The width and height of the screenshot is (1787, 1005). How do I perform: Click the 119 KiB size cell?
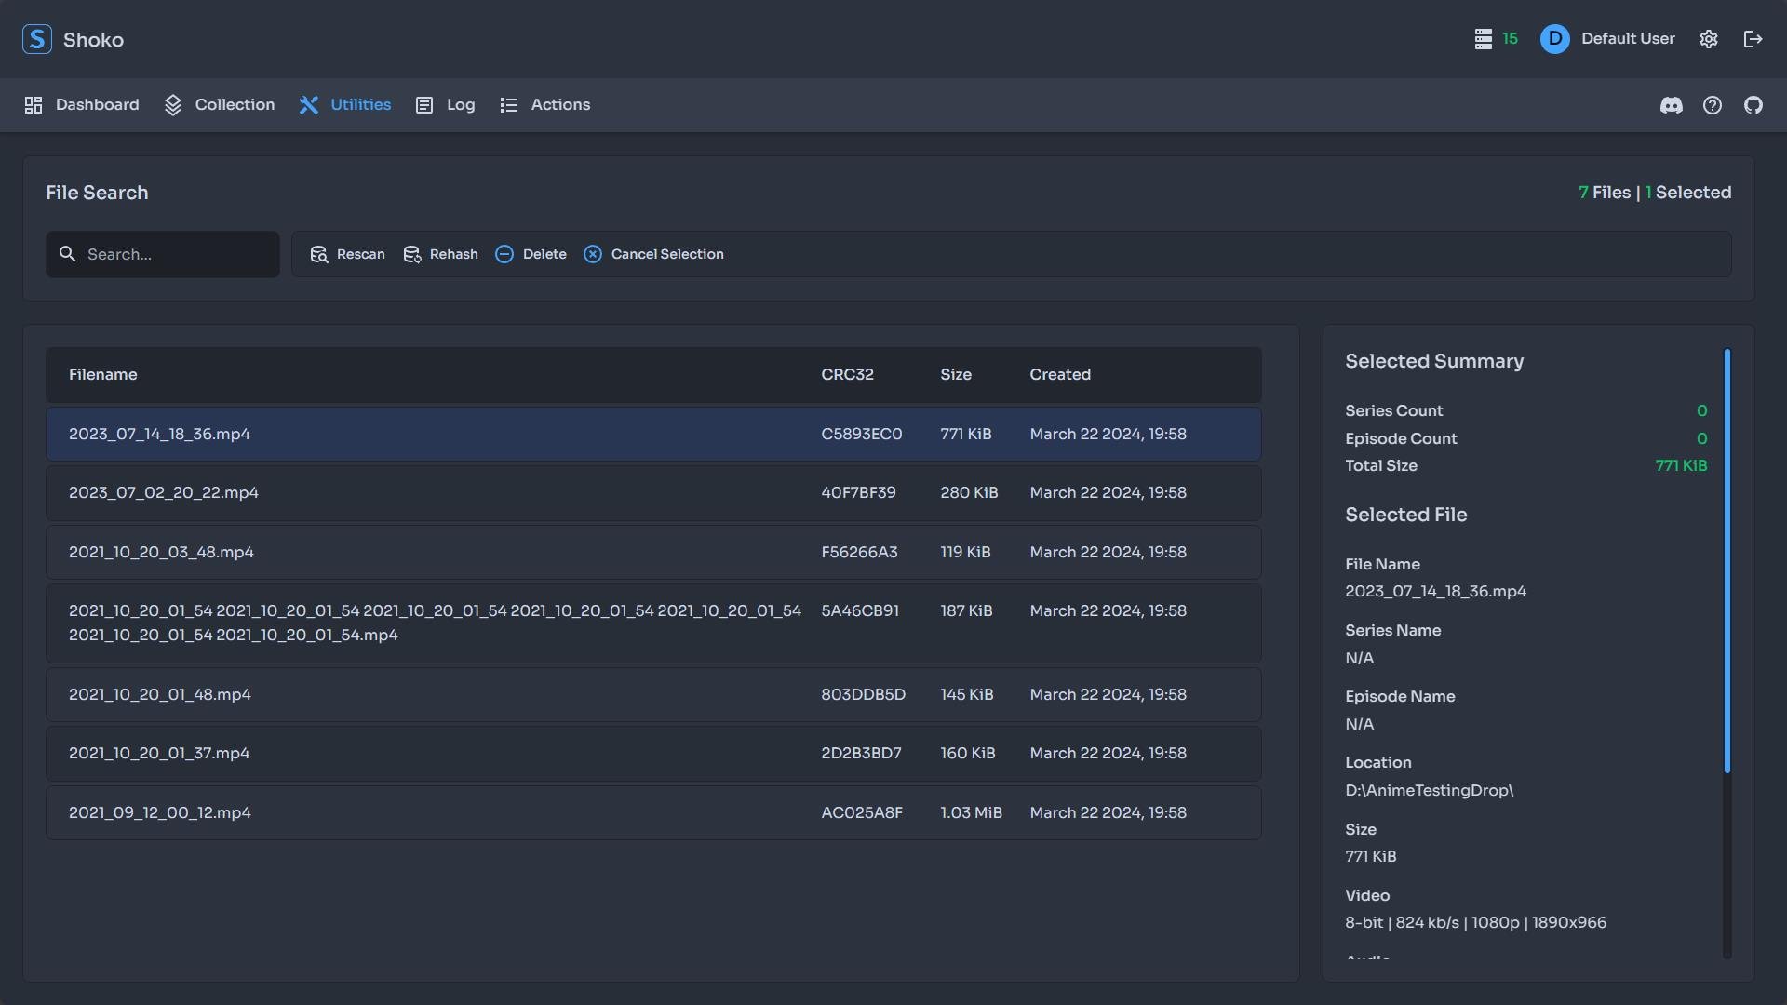(965, 553)
